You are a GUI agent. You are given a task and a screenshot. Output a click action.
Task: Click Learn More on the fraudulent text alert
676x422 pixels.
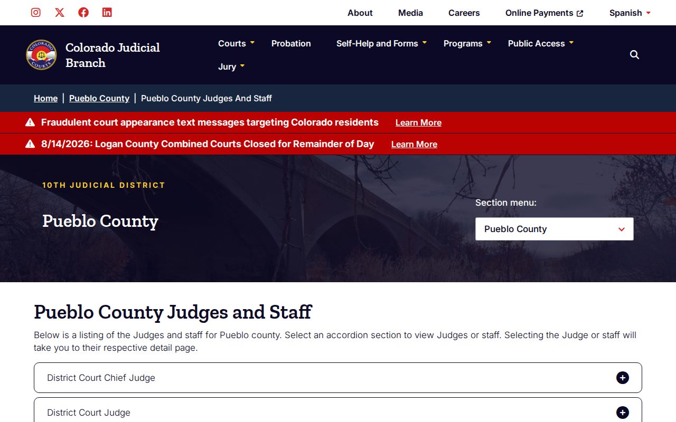click(418, 122)
